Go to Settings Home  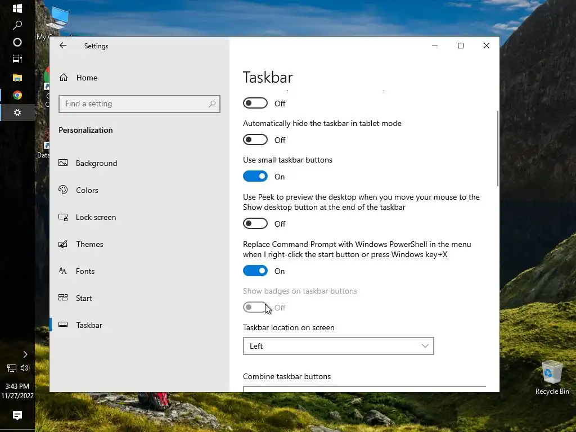point(78,78)
